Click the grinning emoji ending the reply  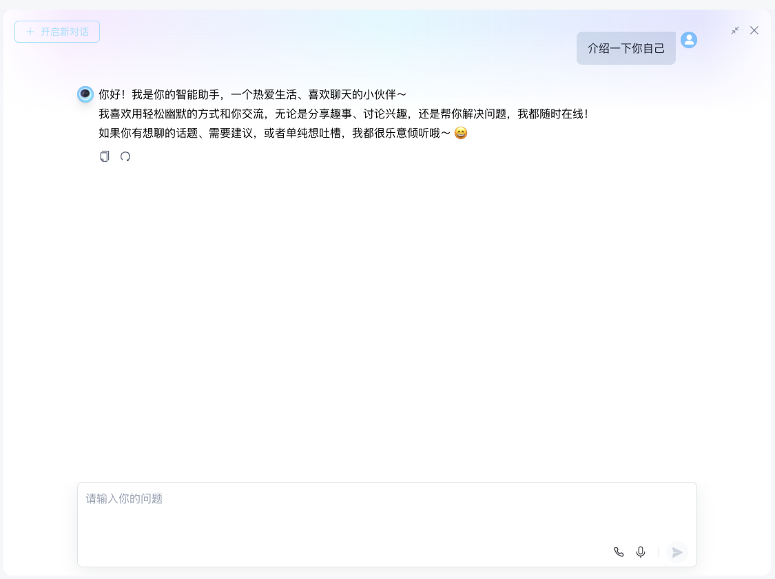click(461, 133)
